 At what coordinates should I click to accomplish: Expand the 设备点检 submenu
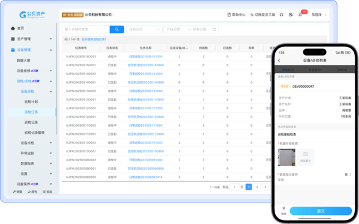coord(51,143)
